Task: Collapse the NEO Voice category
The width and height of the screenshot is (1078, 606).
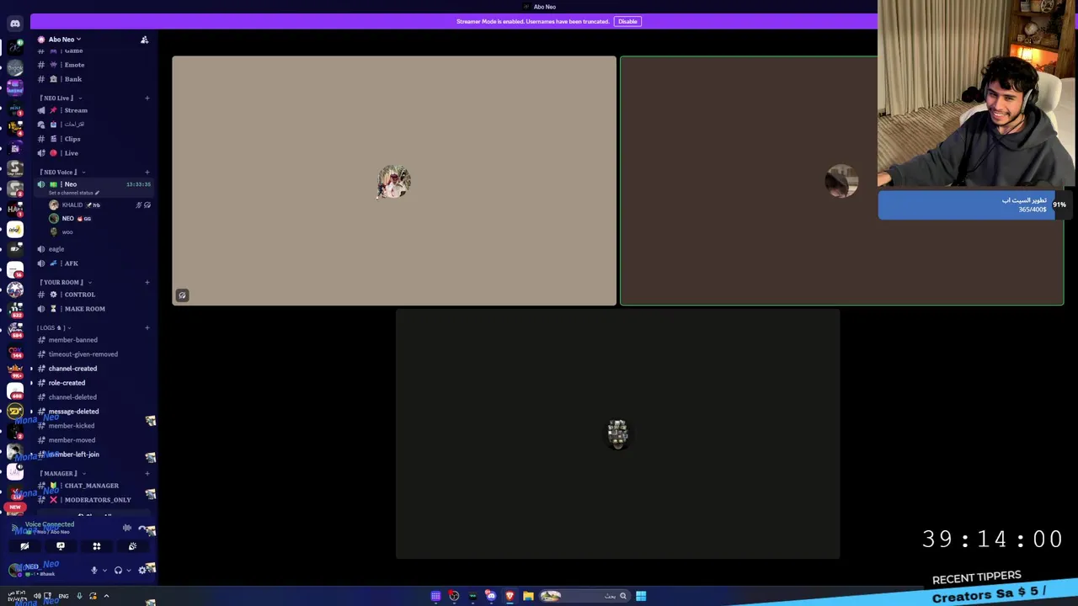Action: 61,172
